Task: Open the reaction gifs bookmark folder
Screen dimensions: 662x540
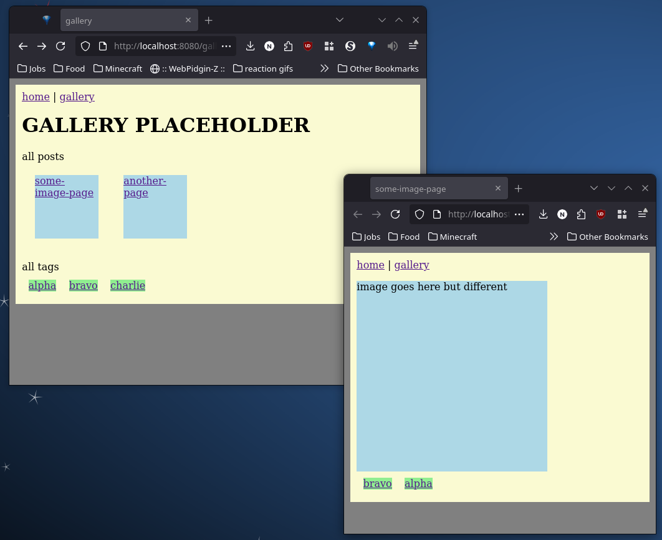Action: (262, 69)
